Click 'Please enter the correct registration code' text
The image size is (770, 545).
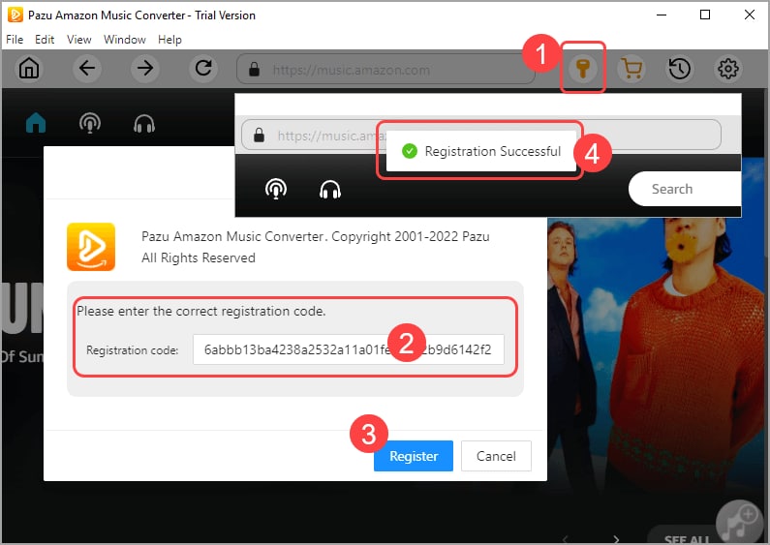[200, 312]
